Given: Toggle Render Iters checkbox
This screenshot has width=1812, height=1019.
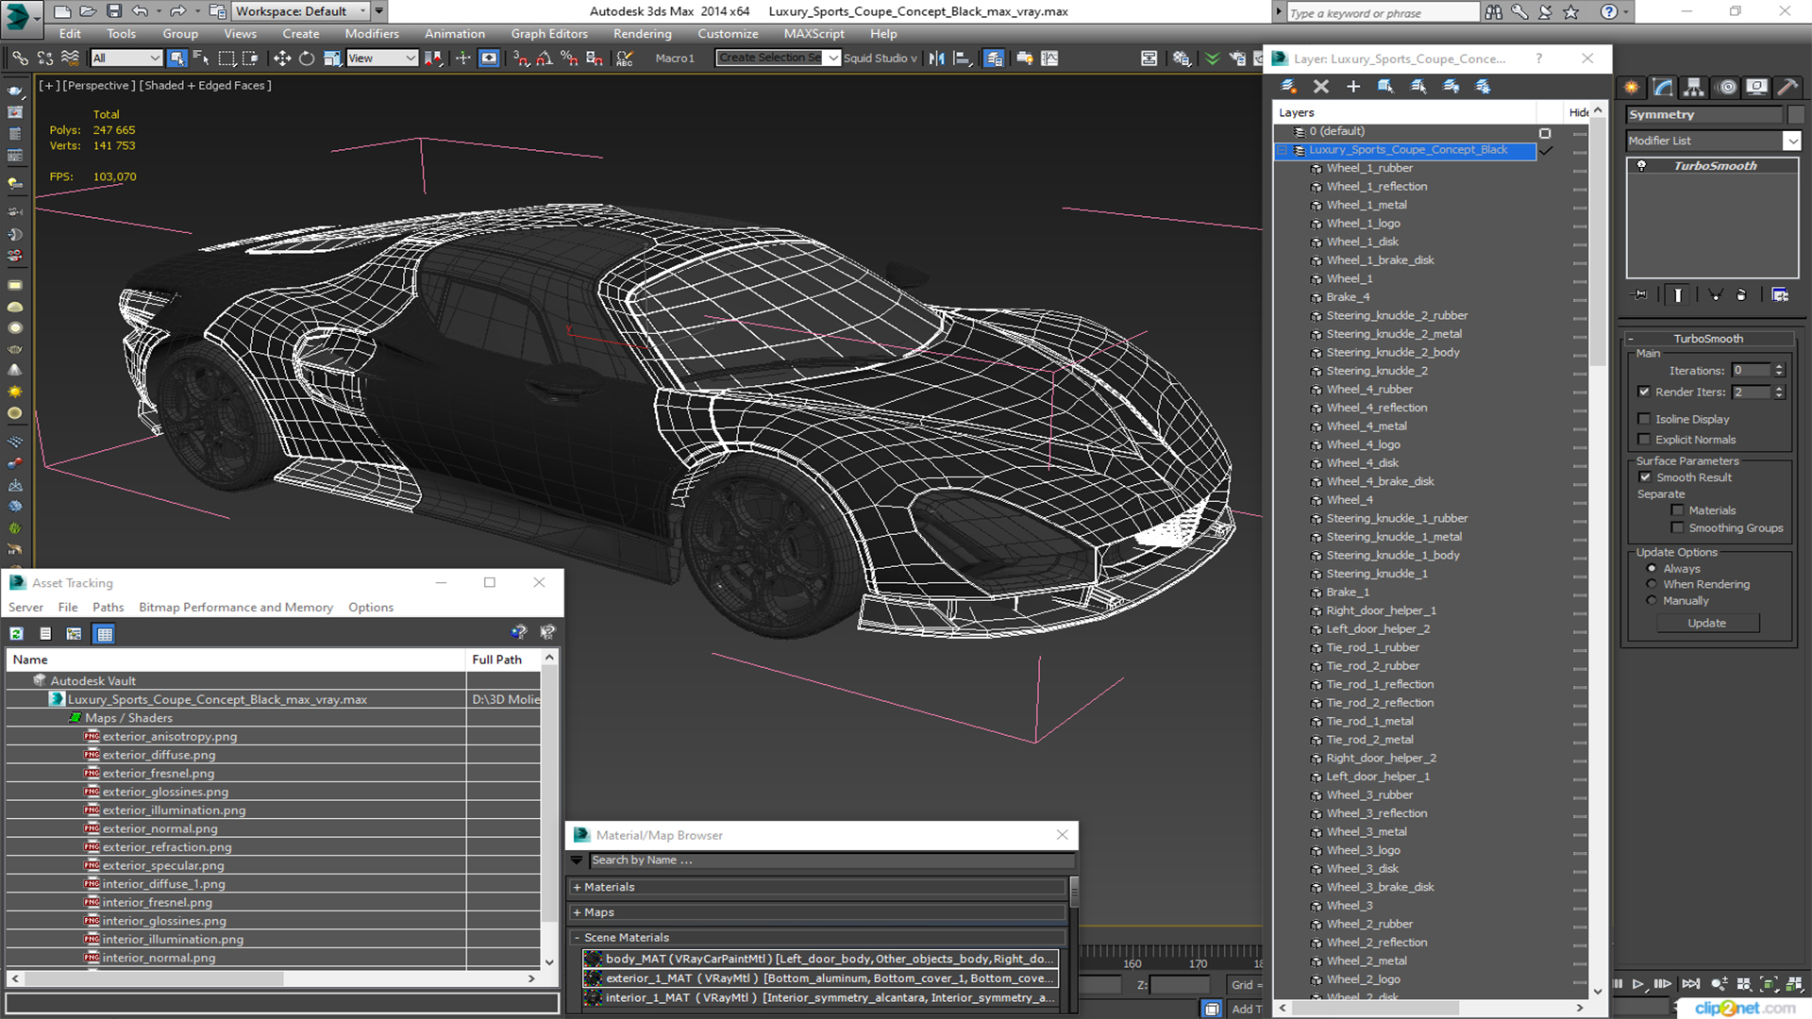Looking at the screenshot, I should [x=1644, y=392].
